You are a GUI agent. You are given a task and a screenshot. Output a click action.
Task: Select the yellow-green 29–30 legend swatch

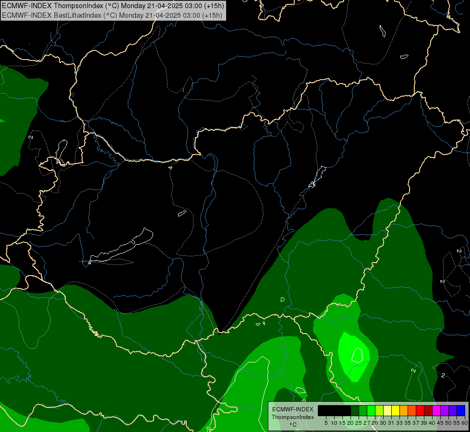[x=379, y=410]
